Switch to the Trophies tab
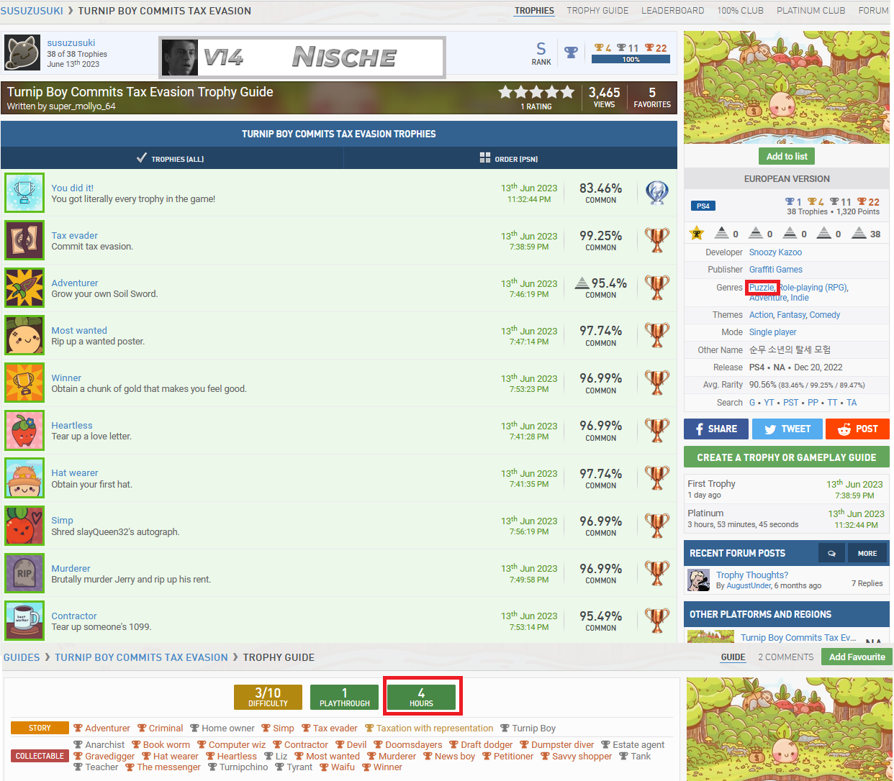 click(x=534, y=11)
